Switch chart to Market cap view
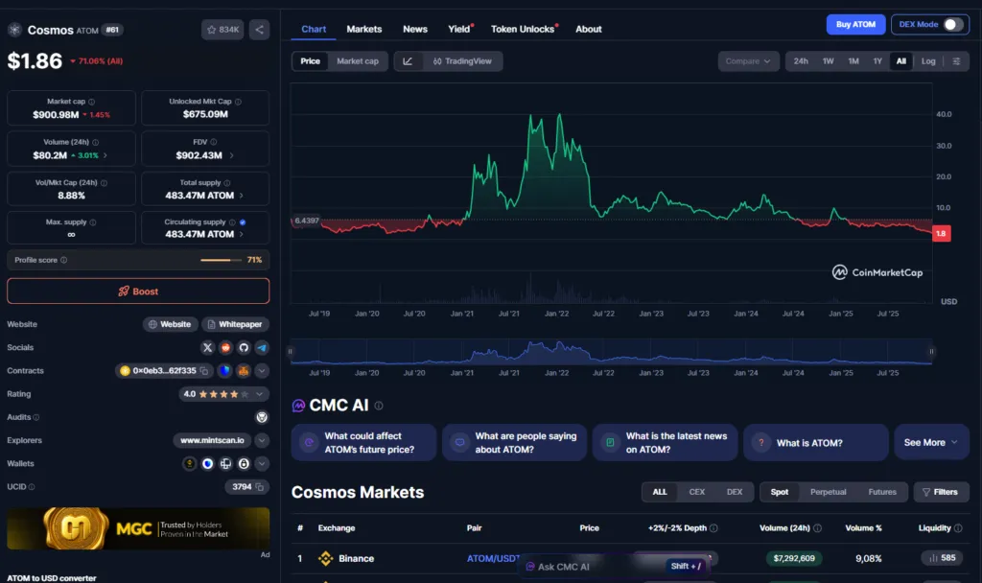 tap(357, 61)
